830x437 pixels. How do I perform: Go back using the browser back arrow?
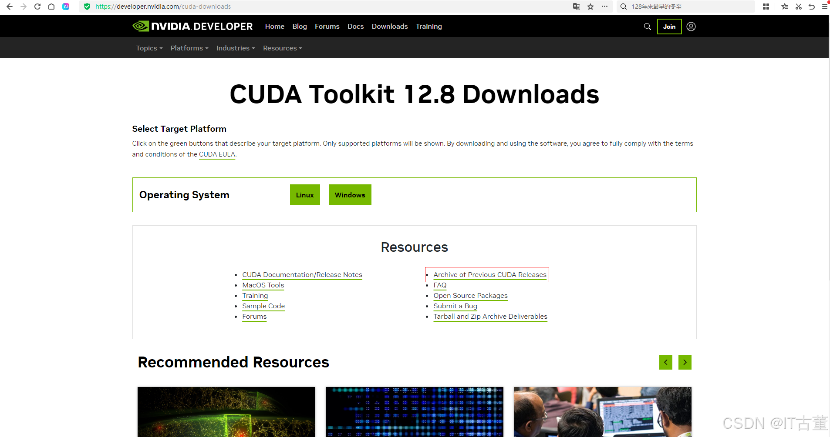9,7
